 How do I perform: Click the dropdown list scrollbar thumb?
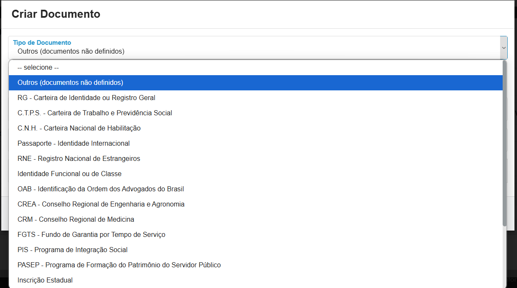504,144
